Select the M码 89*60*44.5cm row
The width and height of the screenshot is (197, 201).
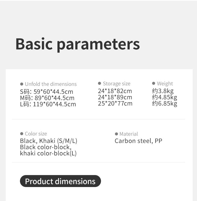[x=47, y=98]
